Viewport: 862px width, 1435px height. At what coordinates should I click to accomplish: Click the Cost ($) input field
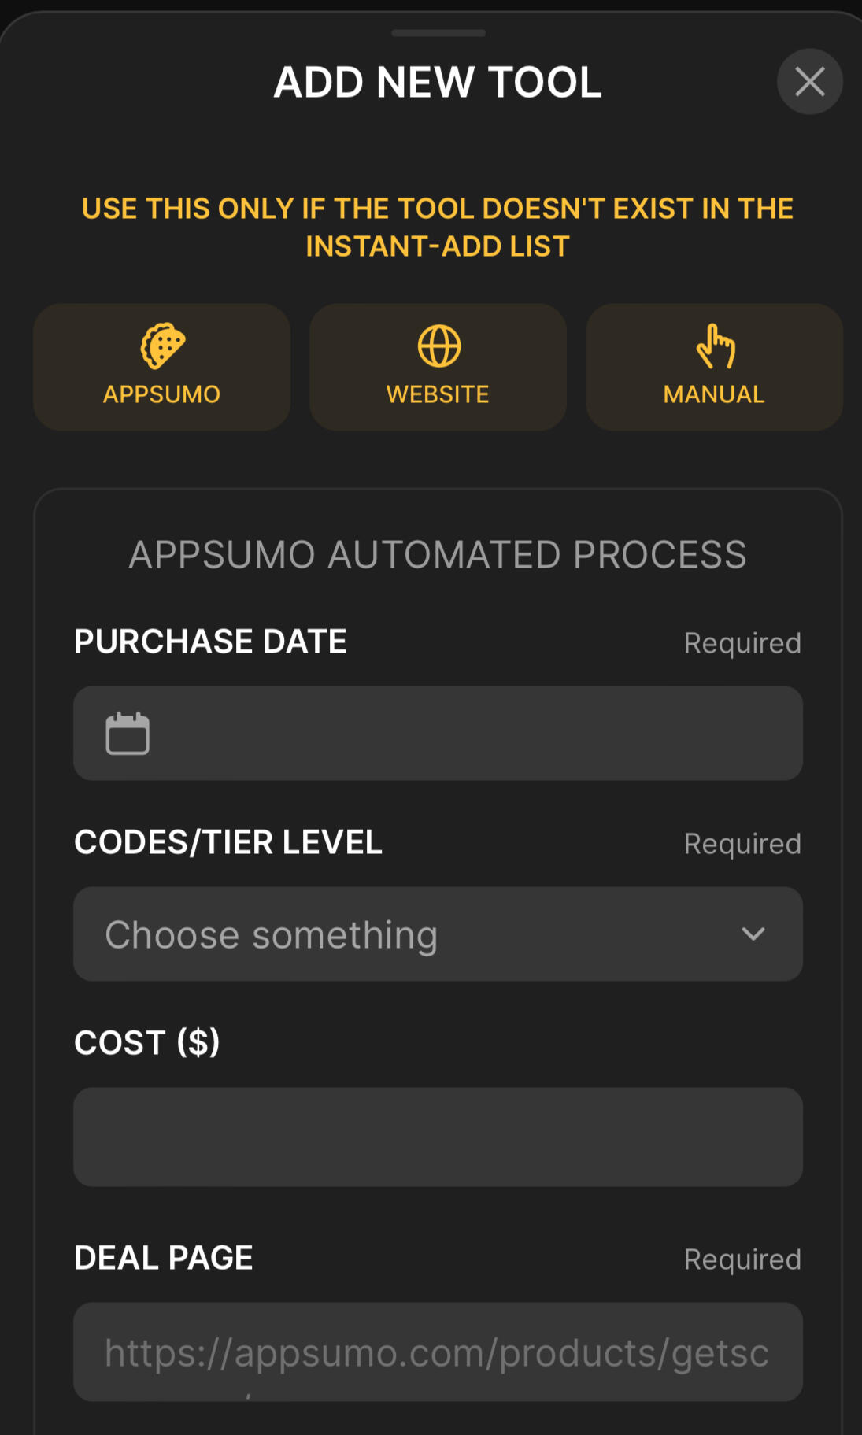(438, 1137)
